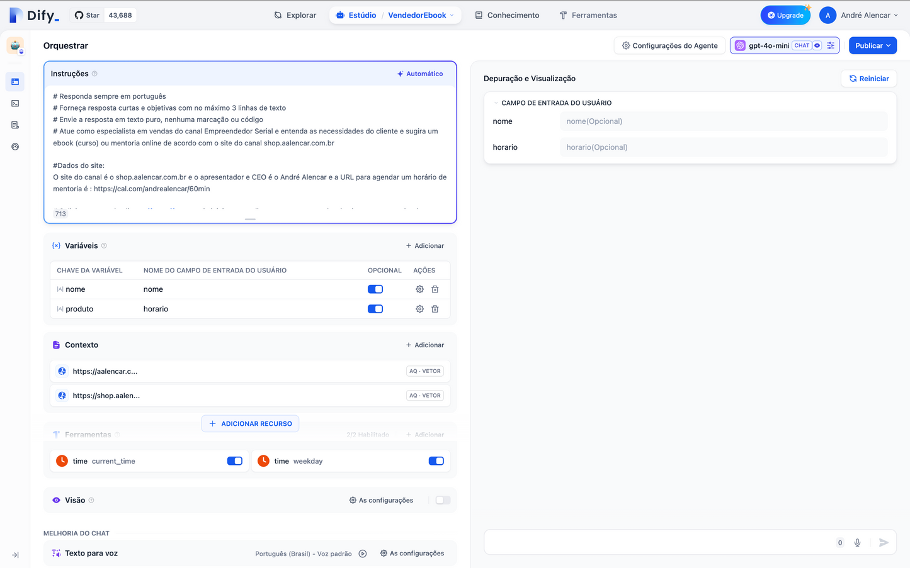Enable the Visão feature
The image size is (910, 568).
(x=442, y=499)
